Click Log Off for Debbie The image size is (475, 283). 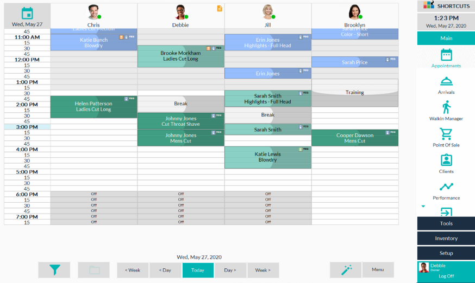446,276
